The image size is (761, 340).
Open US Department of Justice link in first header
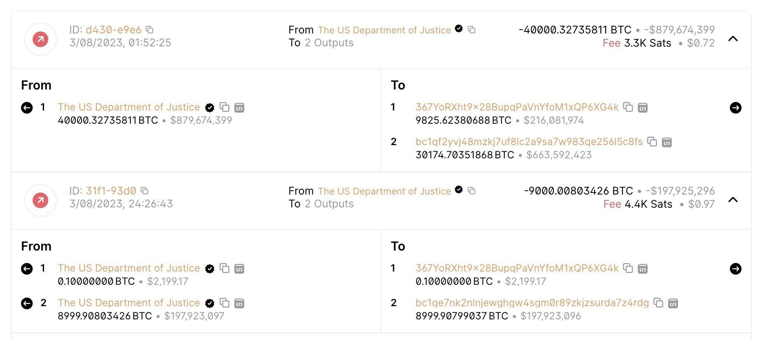tap(384, 30)
